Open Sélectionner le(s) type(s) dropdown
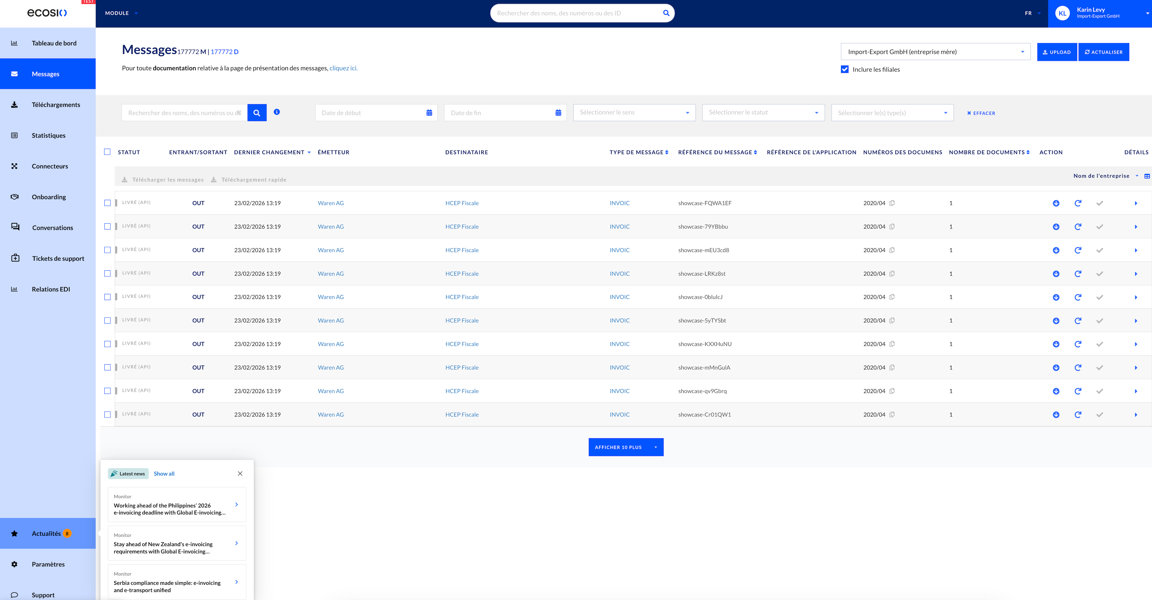This screenshot has height=600, width=1152. pos(892,113)
